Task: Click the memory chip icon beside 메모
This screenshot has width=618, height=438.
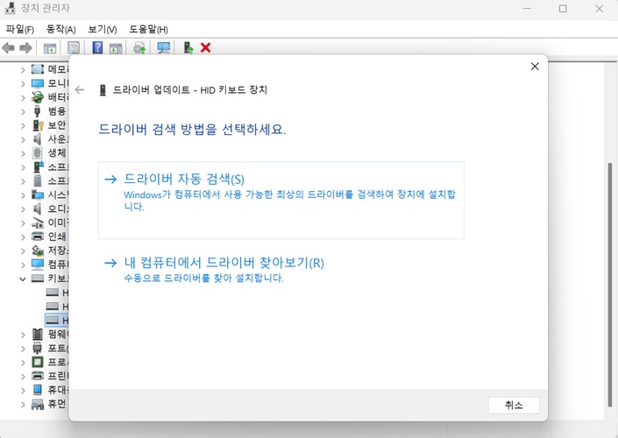Action: pyautogui.click(x=38, y=69)
